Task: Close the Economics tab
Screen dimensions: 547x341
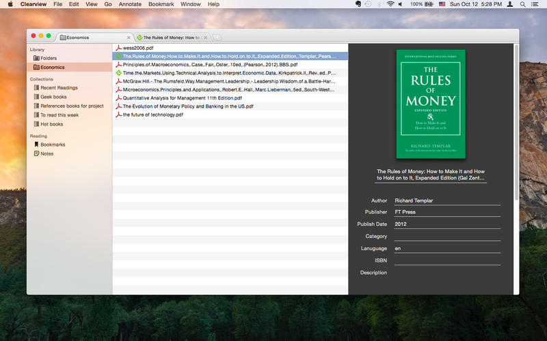Action: coord(128,38)
